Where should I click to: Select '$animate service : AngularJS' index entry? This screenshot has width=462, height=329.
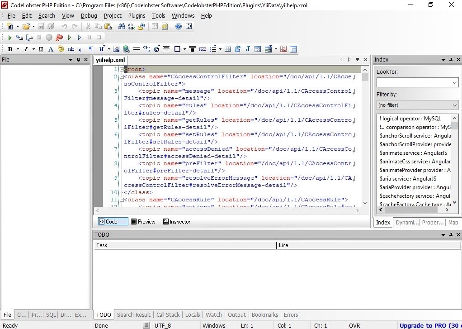(413, 153)
